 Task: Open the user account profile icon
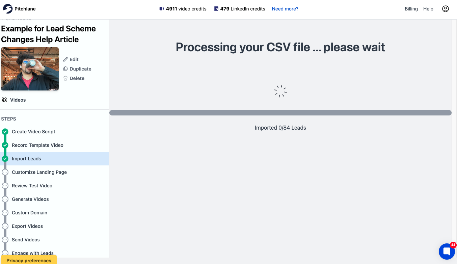coord(446,9)
